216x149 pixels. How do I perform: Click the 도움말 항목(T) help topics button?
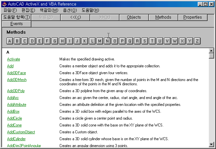[17, 17]
